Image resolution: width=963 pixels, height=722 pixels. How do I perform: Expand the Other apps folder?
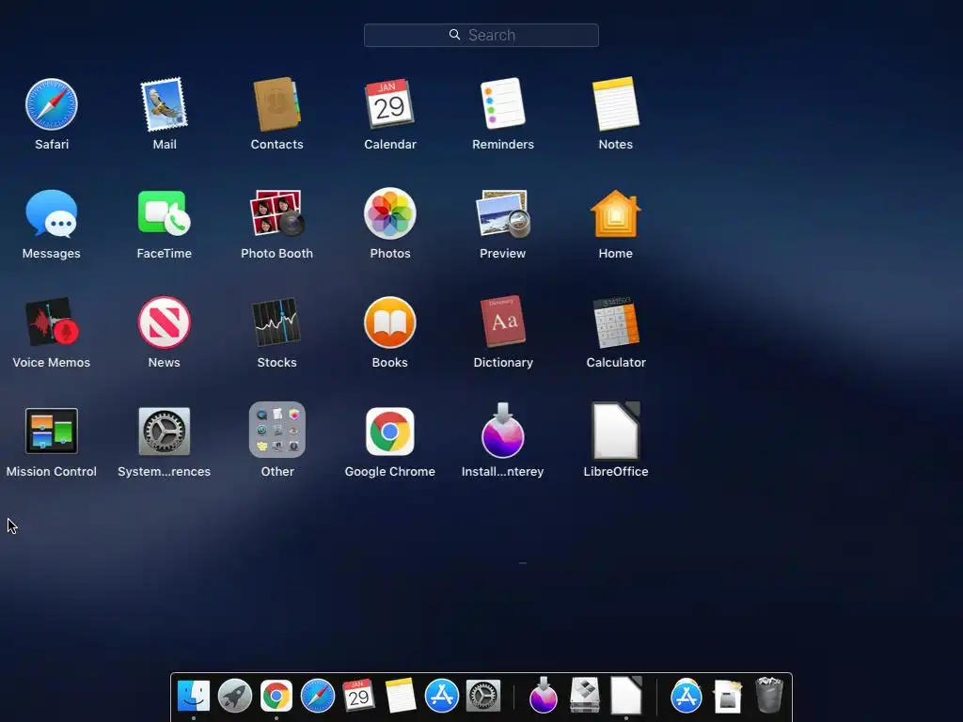point(277,430)
